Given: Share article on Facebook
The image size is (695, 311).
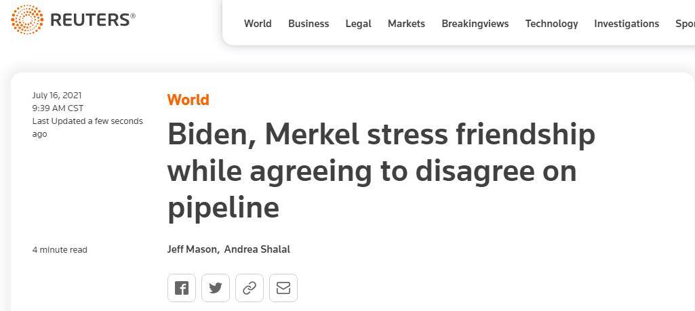Looking at the screenshot, I should (182, 288).
